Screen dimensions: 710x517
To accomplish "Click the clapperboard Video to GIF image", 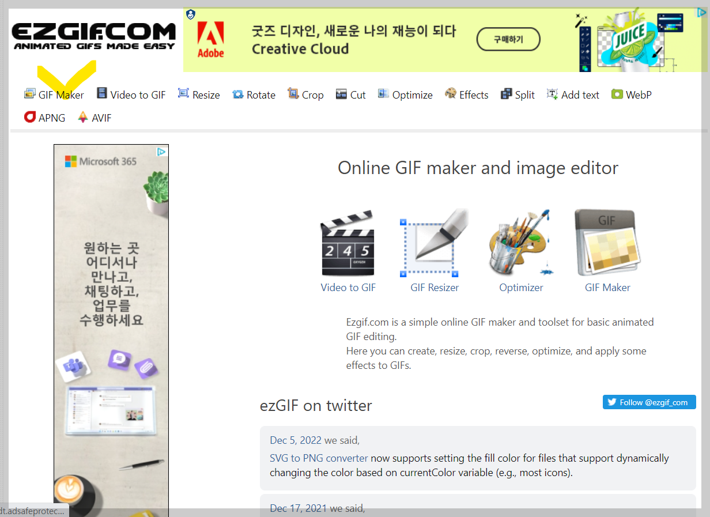I will pos(348,244).
